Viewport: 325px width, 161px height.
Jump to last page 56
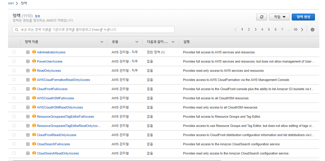pyautogui.click(x=296, y=30)
